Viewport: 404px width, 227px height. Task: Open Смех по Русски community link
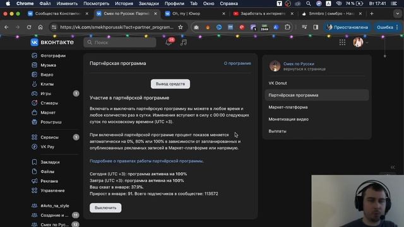[299, 64]
